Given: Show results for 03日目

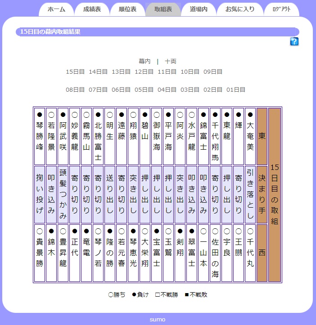Looking at the screenshot, I should point(190,90).
